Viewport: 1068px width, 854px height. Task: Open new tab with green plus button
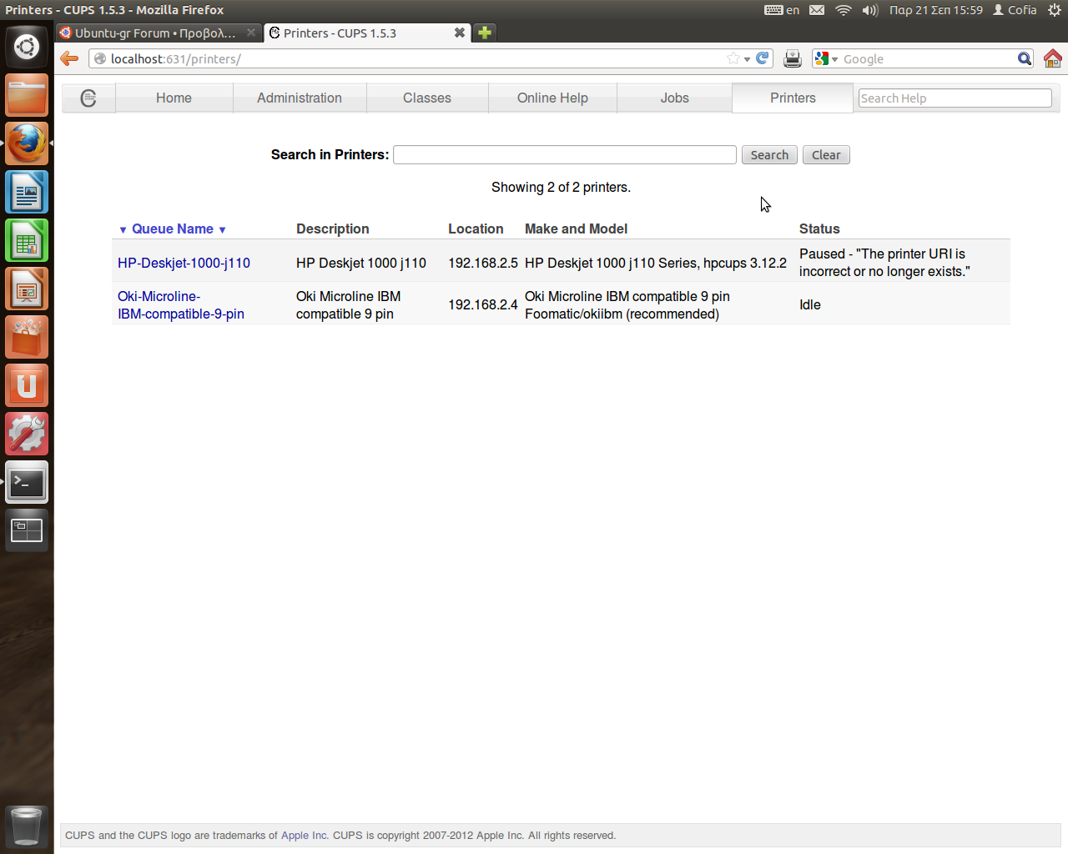485,33
